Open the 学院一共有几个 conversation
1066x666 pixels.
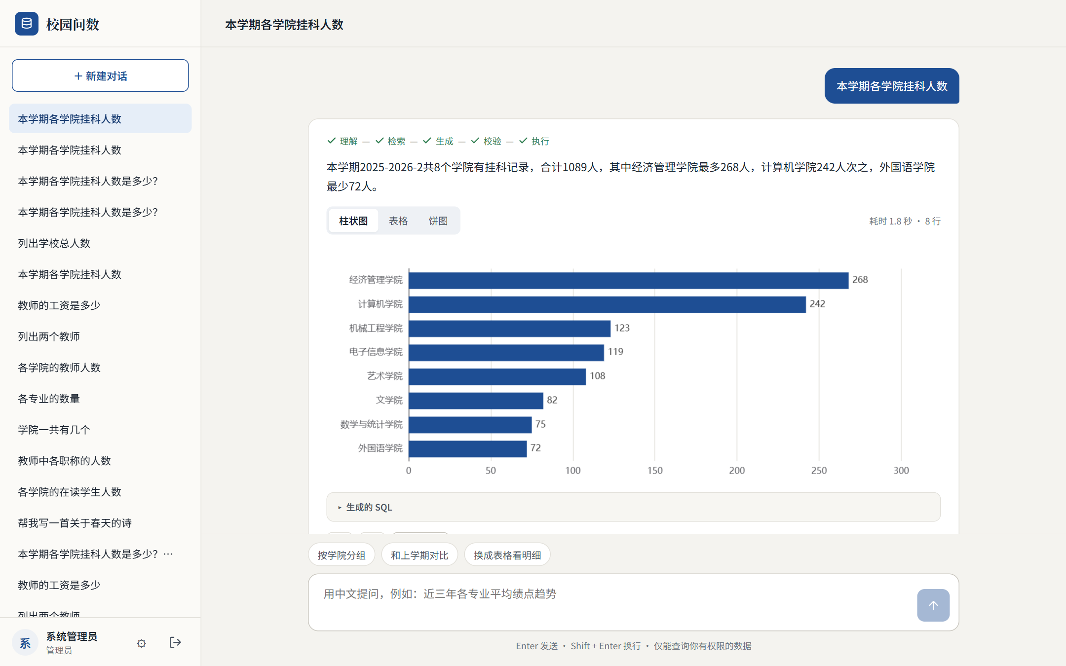click(100, 430)
